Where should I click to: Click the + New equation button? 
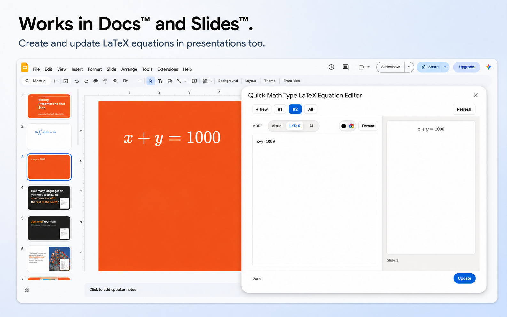[x=262, y=109]
